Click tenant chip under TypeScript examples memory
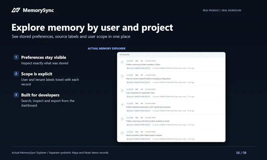This screenshot has height=160, width=267. click(x=139, y=111)
